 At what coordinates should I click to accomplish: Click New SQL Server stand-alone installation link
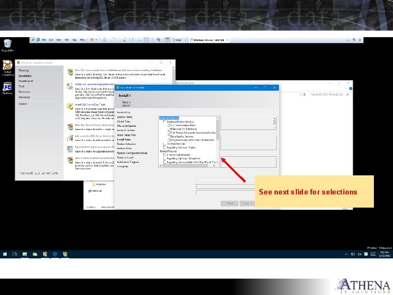pos(119,70)
